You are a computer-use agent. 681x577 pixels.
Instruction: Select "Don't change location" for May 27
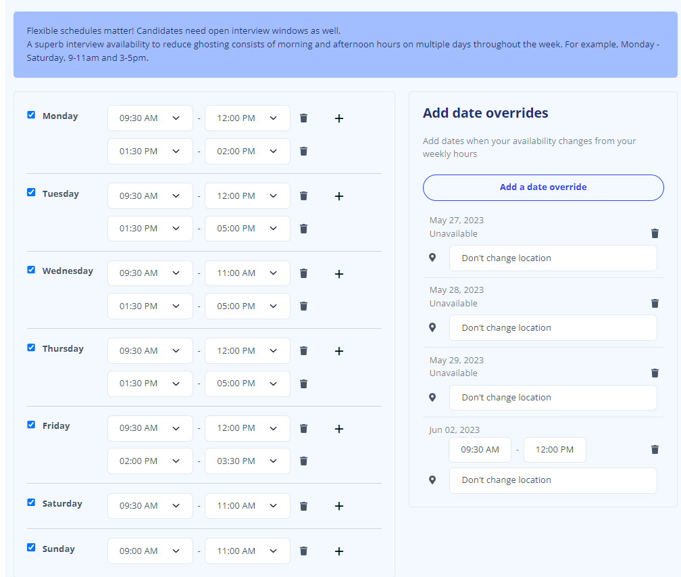click(553, 258)
